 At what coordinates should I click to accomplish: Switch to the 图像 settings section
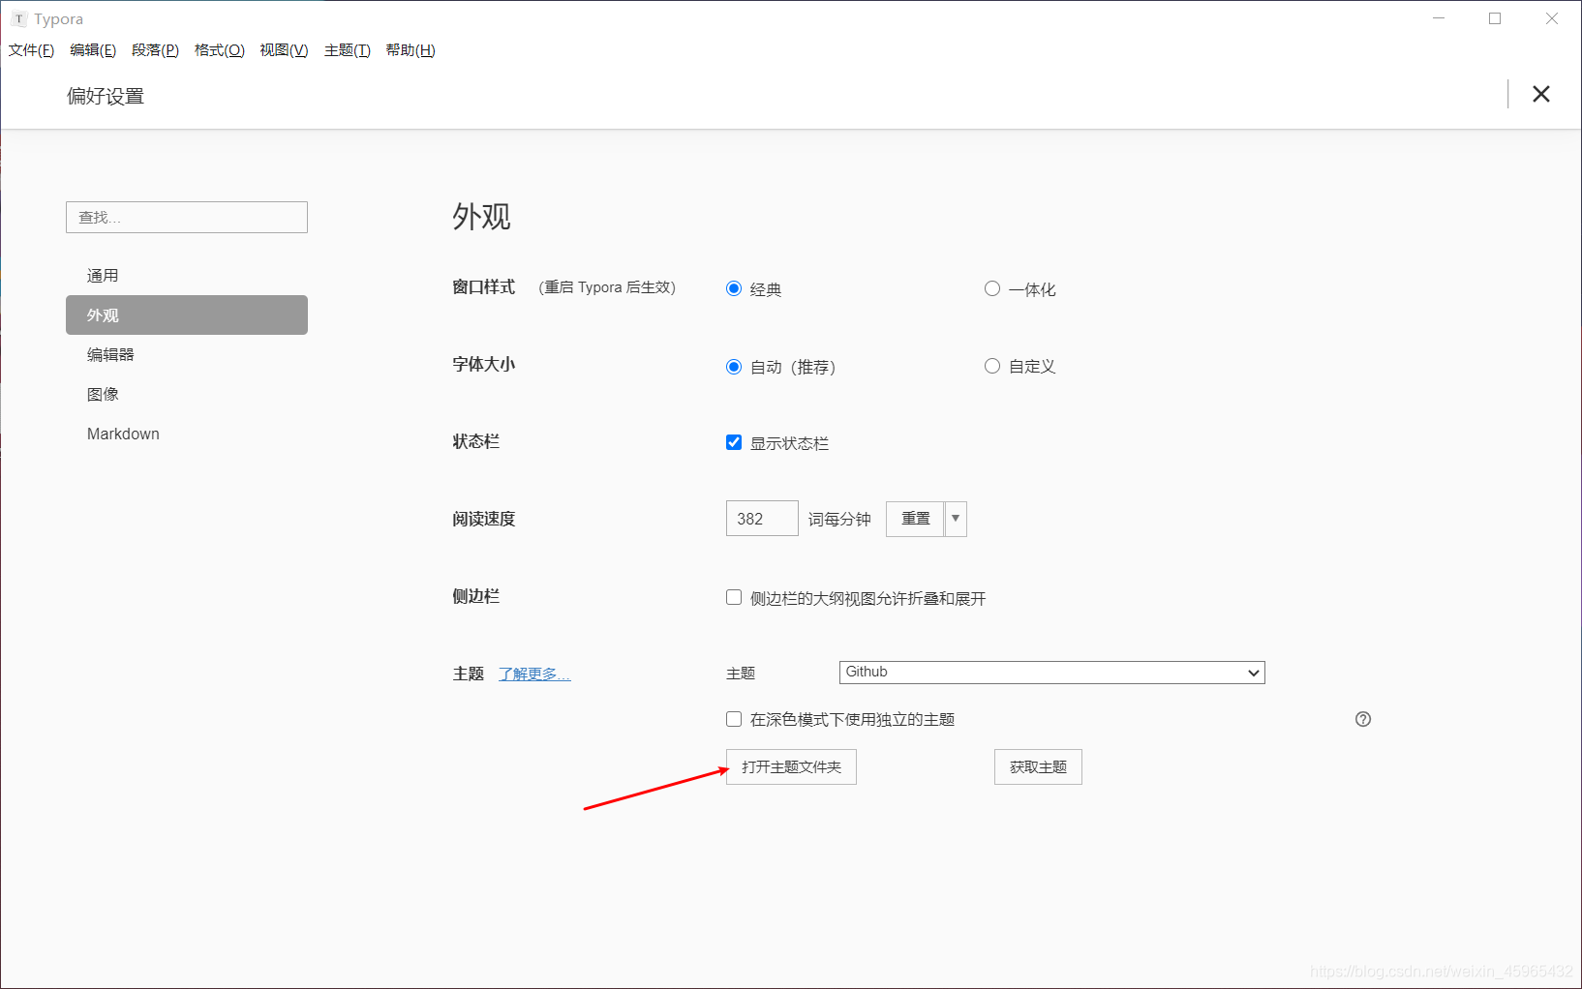point(187,395)
